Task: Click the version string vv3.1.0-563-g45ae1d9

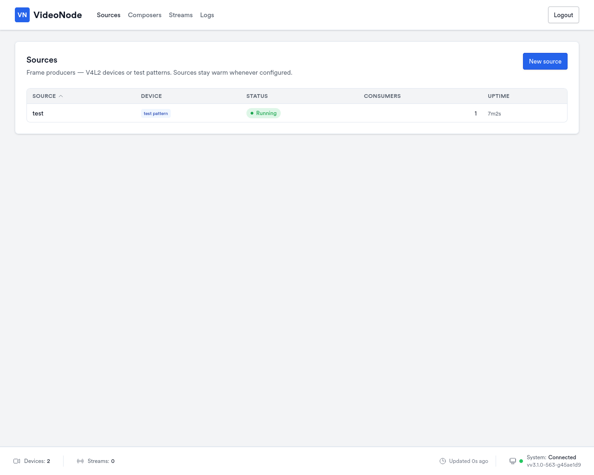Action: [x=554, y=465]
